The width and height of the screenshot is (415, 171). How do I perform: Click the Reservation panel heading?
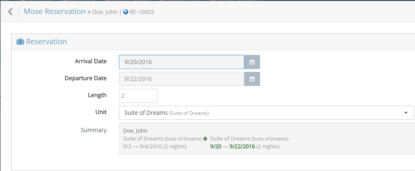(x=46, y=42)
